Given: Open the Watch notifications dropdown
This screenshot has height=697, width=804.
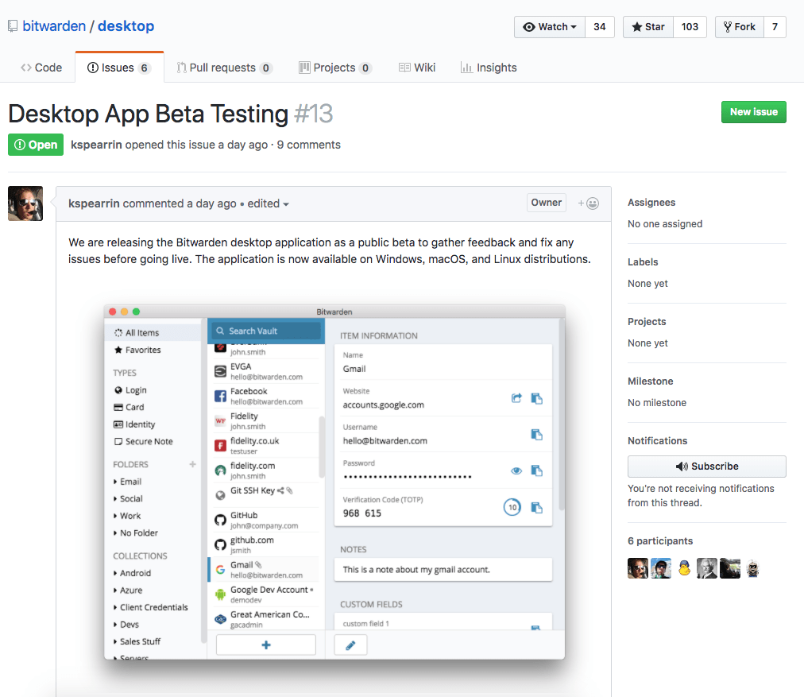Looking at the screenshot, I should point(550,26).
